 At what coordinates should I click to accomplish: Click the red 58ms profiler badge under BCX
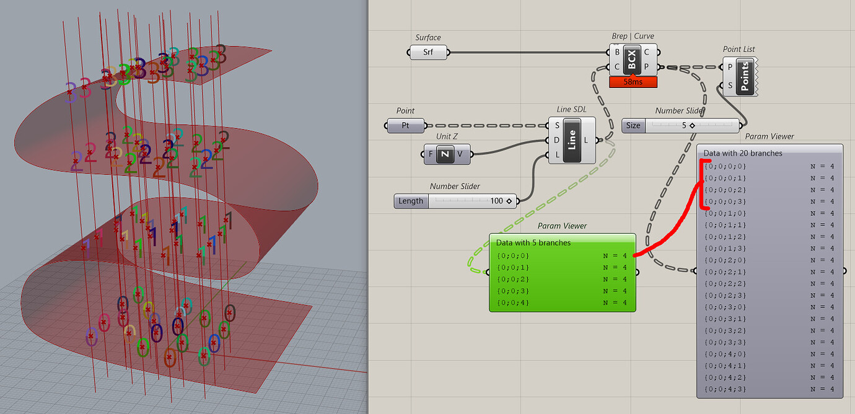(x=633, y=81)
